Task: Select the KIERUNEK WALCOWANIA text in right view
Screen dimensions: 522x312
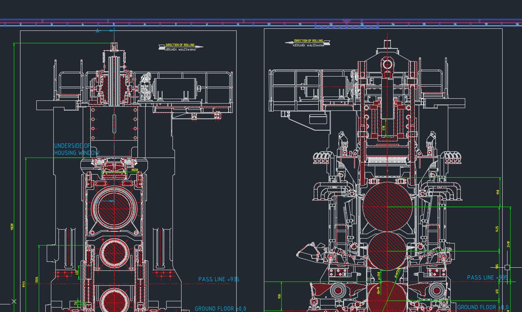Action: point(308,45)
